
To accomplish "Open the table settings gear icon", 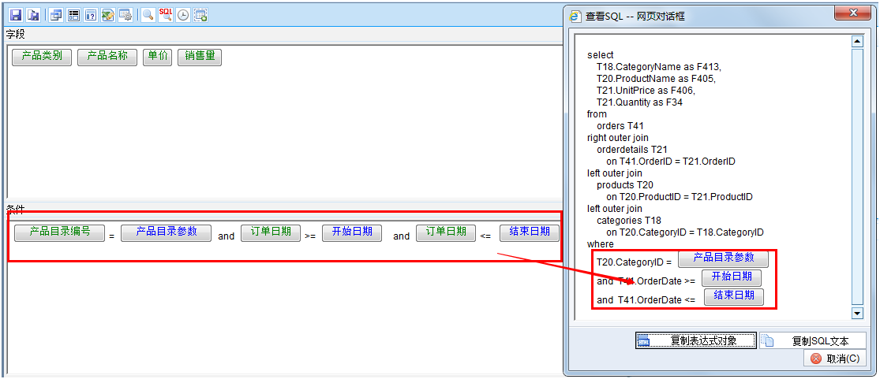I will (x=125, y=15).
